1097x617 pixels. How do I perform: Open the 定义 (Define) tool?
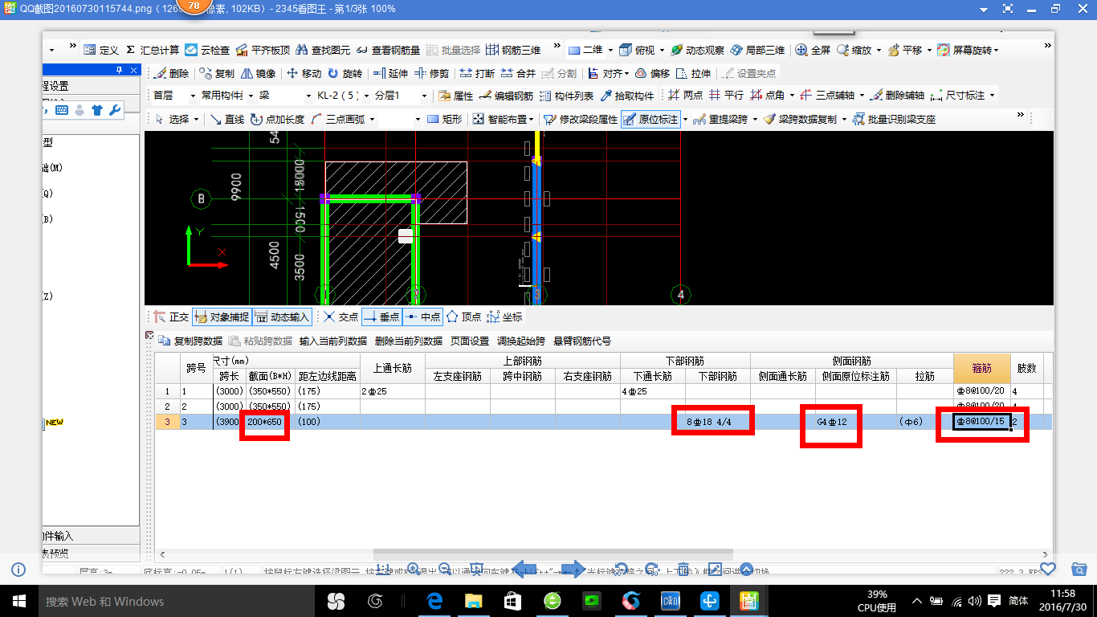click(101, 50)
